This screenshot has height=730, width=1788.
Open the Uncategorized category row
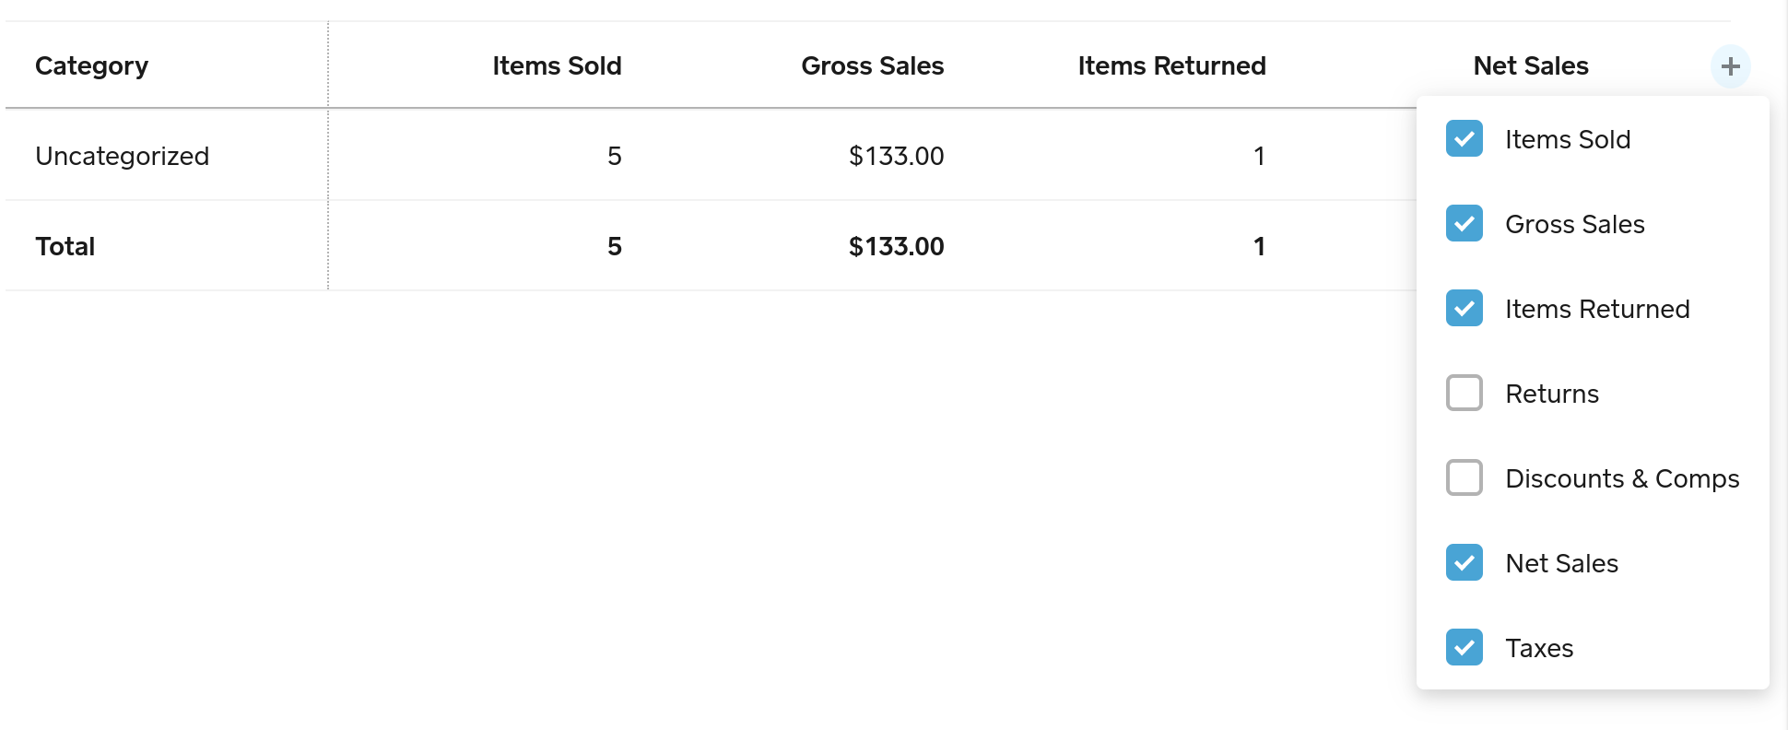pos(122,157)
